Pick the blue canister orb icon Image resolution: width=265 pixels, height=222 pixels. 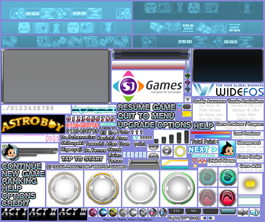tap(163, 212)
